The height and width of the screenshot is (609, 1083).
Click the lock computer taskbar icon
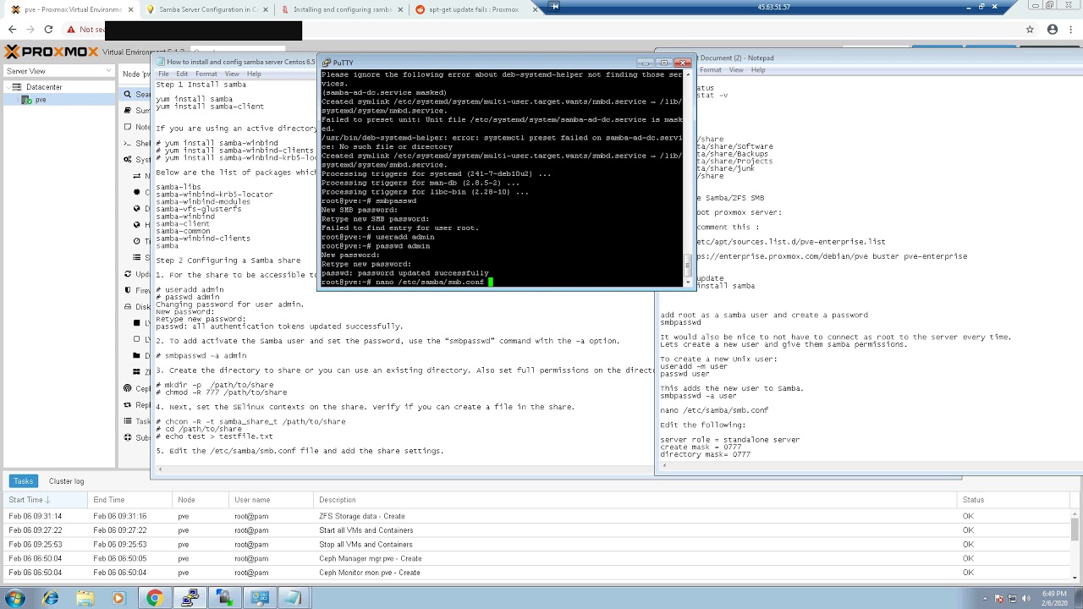[x=224, y=598]
